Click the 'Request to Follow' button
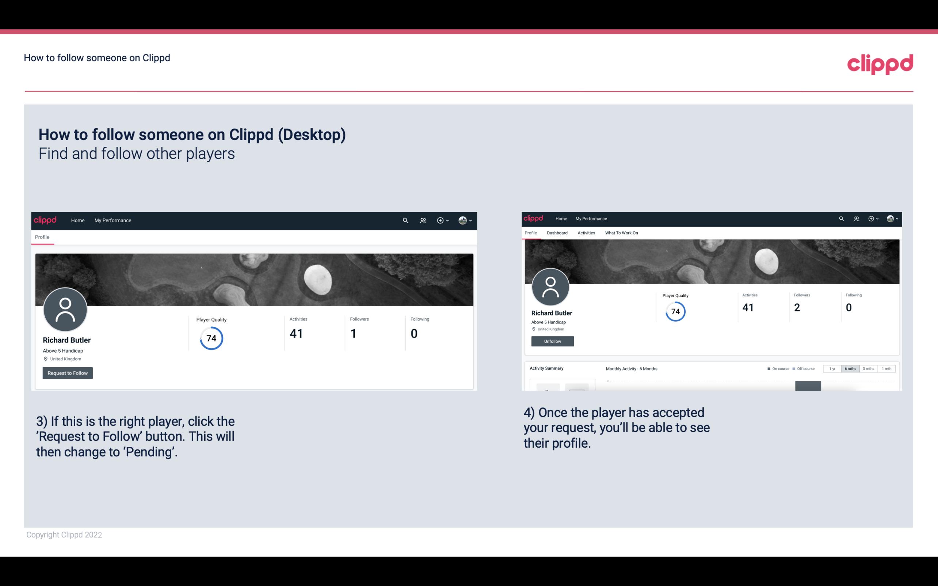 [x=68, y=373]
